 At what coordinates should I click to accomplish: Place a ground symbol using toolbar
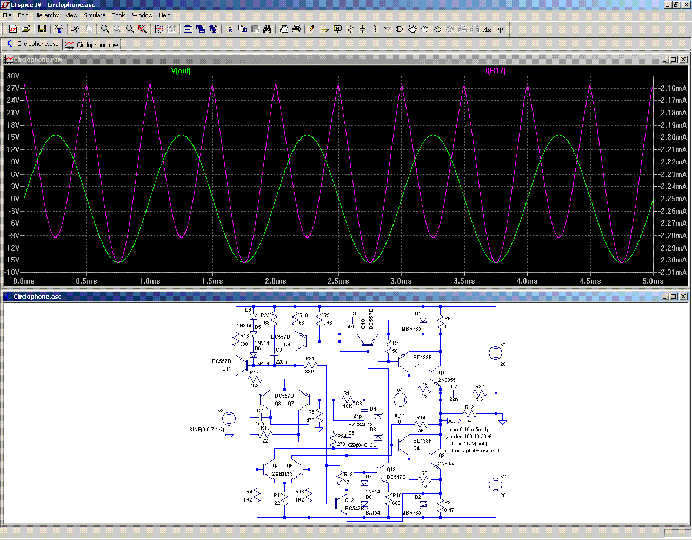[x=325, y=29]
